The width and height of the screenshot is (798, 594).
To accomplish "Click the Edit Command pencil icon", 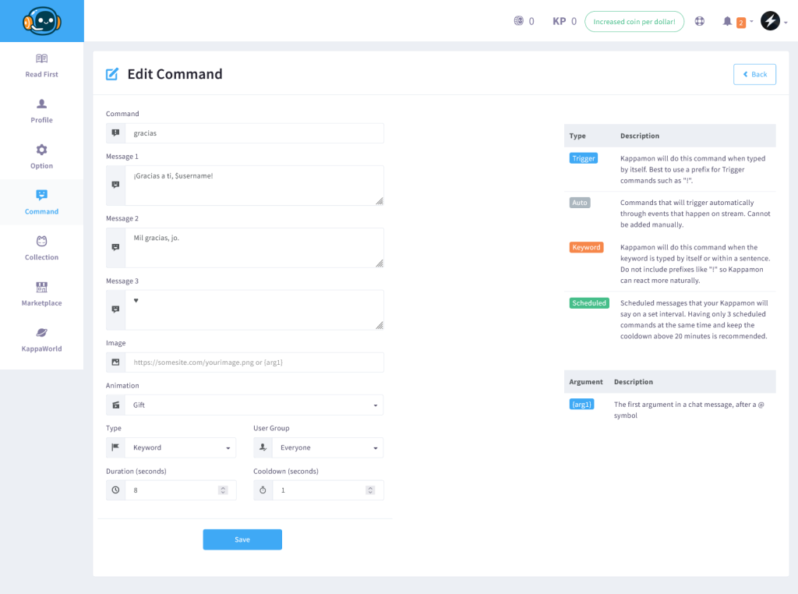I will (x=110, y=73).
